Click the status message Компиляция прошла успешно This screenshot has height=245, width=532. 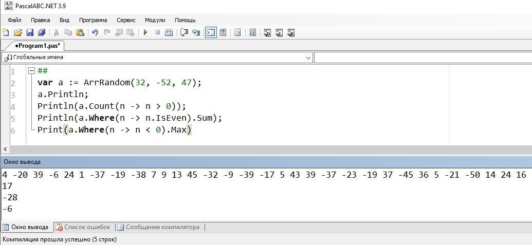click(60, 239)
